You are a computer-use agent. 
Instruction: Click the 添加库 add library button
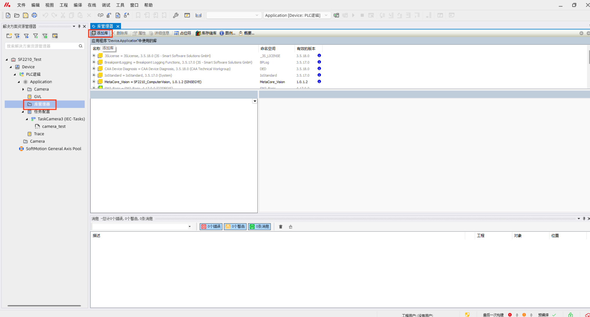click(100, 33)
